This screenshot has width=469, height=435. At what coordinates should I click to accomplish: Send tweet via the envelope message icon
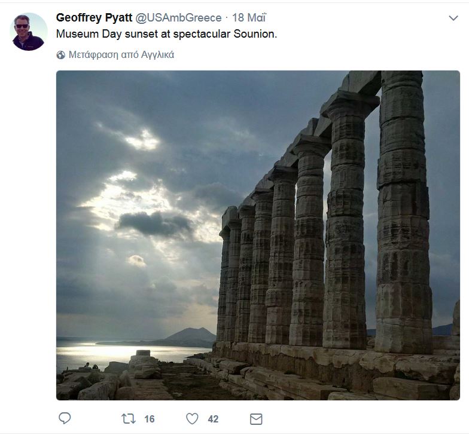pos(256,419)
